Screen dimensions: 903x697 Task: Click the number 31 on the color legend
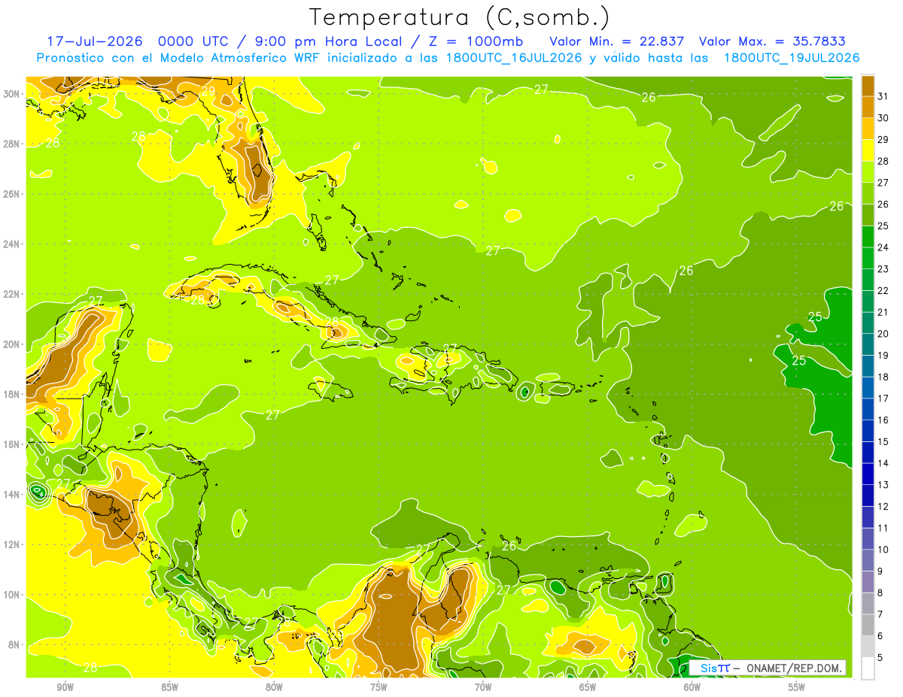pos(883,96)
